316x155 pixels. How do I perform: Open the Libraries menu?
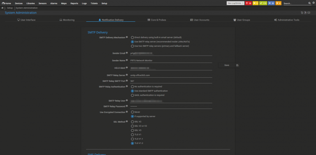point(30,3)
